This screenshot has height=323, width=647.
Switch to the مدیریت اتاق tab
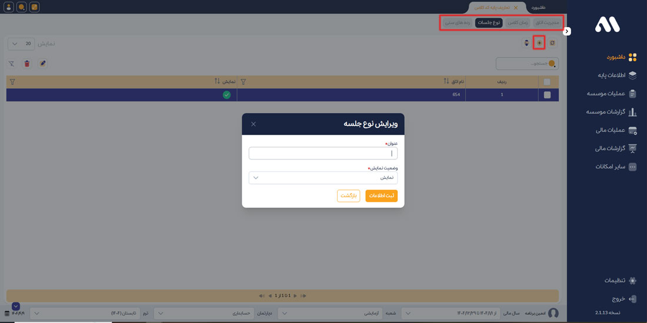548,23
